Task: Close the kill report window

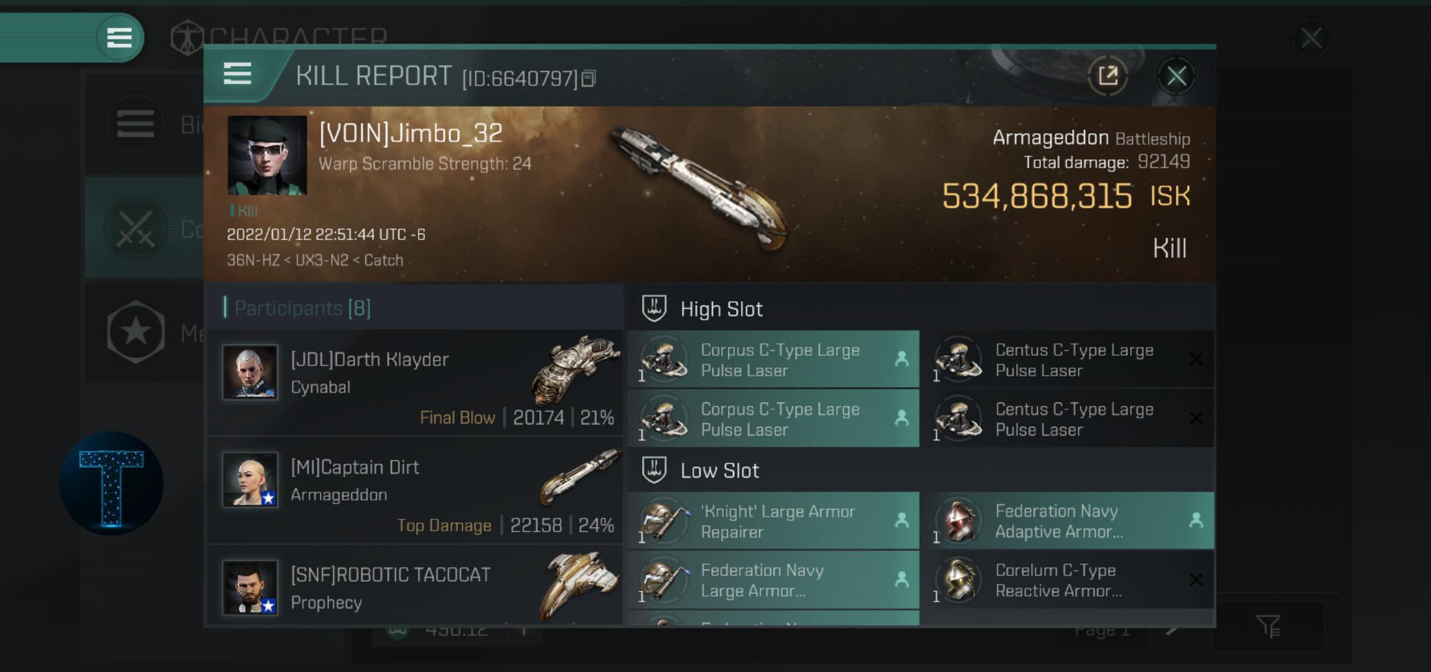Action: pyautogui.click(x=1176, y=76)
